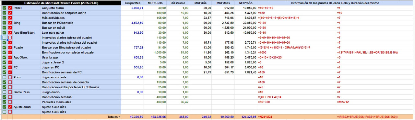Select the Puzzle group label cell
The width and height of the screenshot is (415, 120).
(27, 48)
